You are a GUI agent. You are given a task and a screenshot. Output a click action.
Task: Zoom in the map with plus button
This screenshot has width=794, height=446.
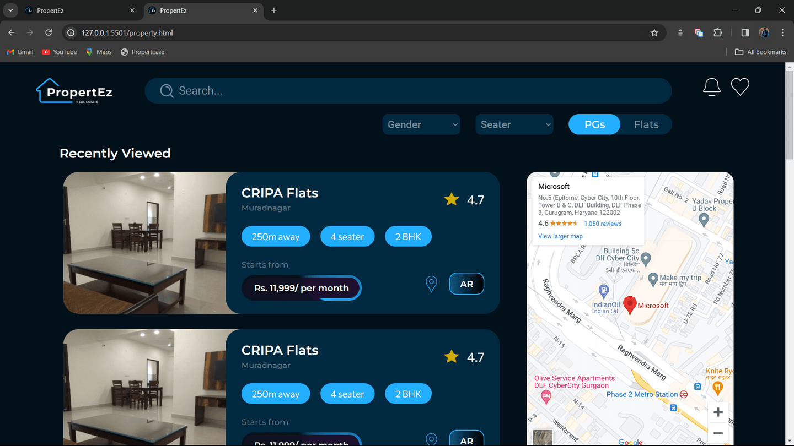coord(718,412)
